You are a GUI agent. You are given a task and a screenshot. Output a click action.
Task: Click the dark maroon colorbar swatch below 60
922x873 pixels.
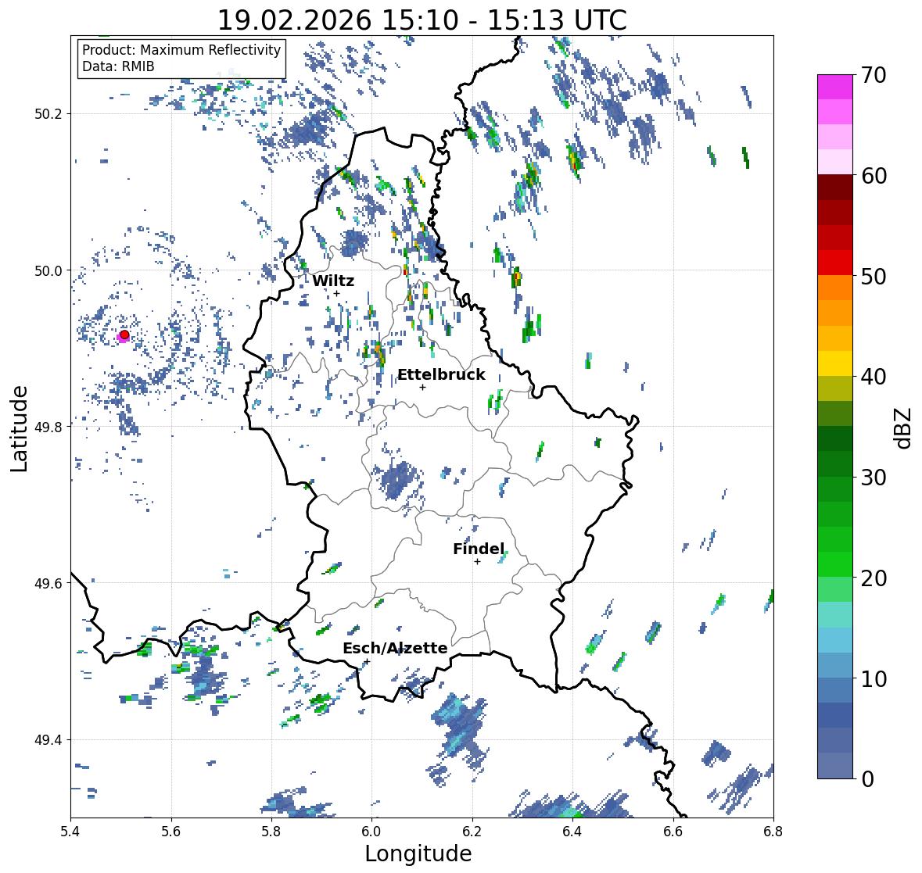coord(835,188)
